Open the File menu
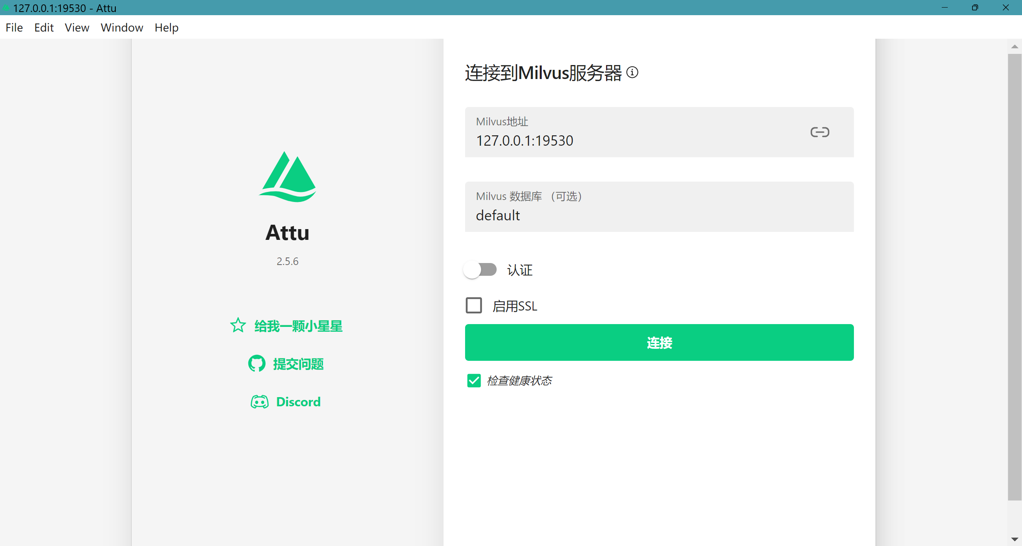1022x546 pixels. (x=14, y=28)
